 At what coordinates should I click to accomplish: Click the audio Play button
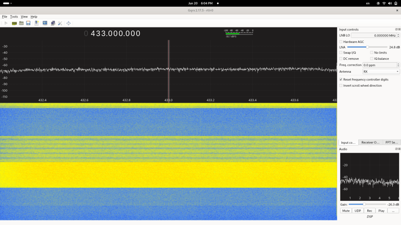point(381,211)
